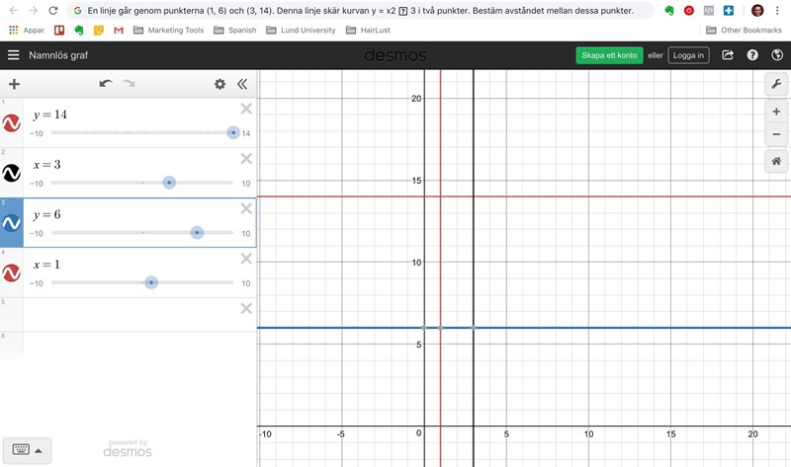Open the help question mark menu

click(752, 55)
